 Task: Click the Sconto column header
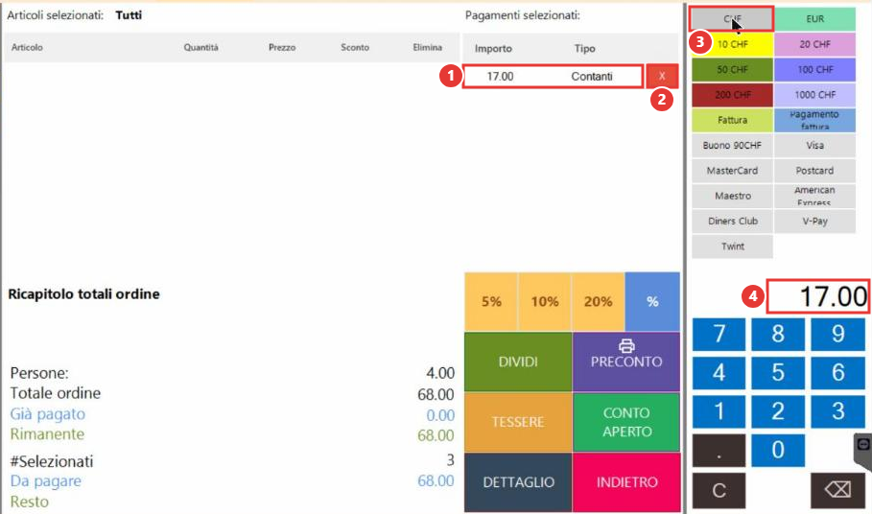(355, 47)
